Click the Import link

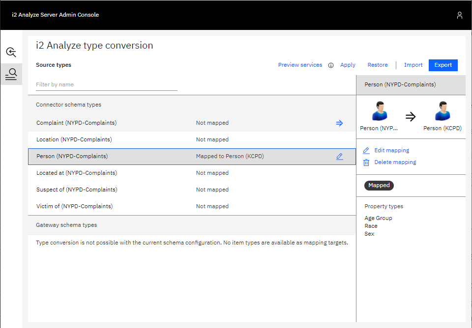click(413, 65)
